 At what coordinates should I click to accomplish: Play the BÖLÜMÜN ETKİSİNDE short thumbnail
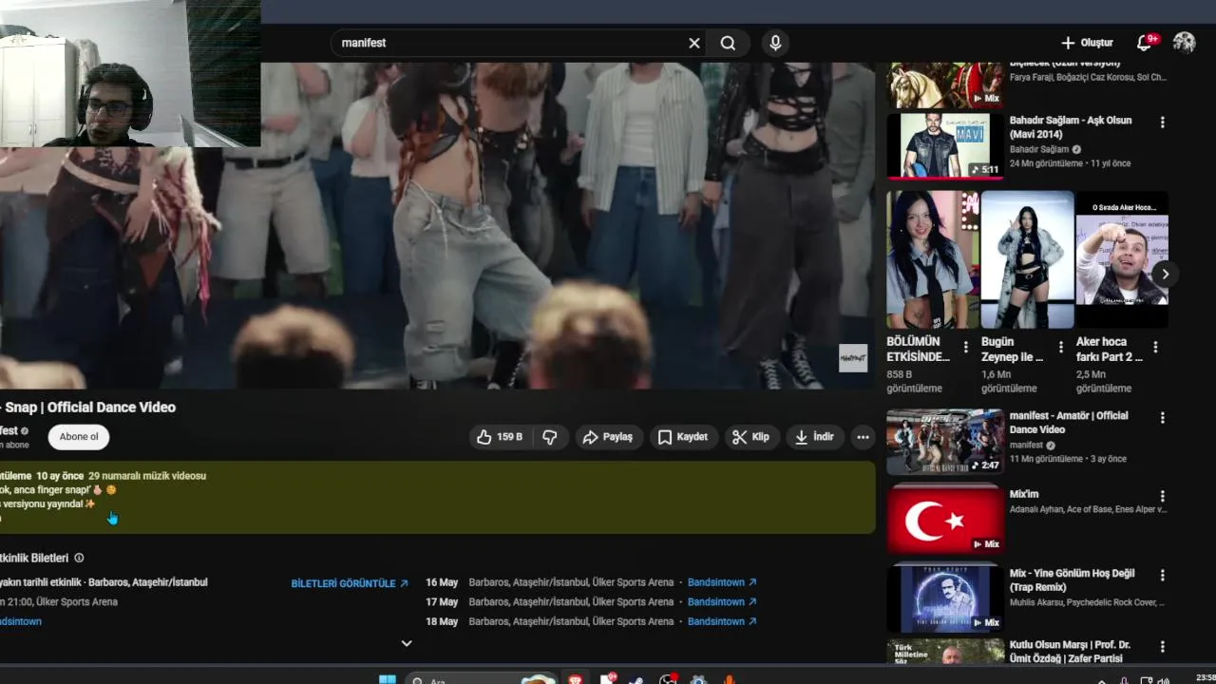coord(932,259)
